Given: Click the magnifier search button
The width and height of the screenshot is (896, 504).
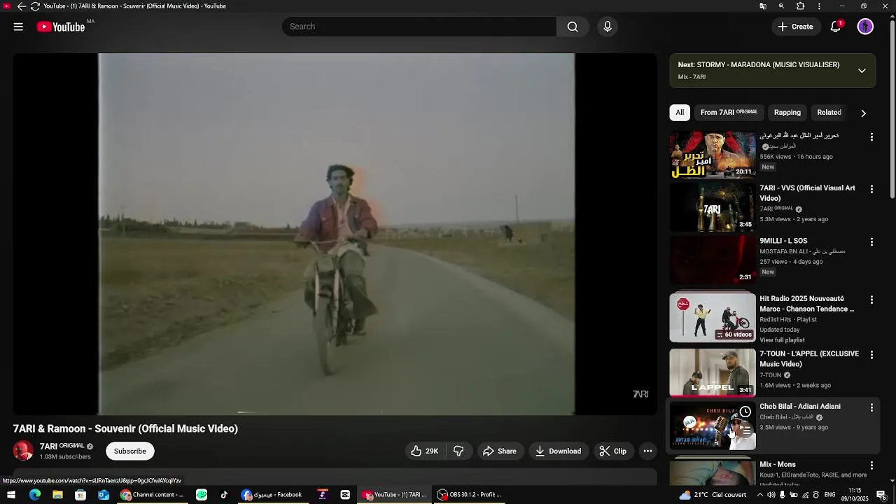Looking at the screenshot, I should click(573, 27).
